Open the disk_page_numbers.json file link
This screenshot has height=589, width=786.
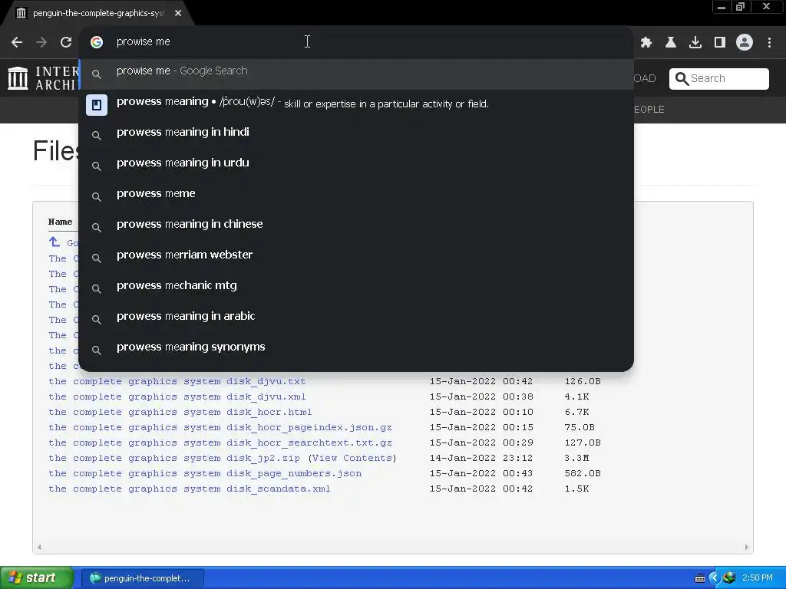point(205,473)
